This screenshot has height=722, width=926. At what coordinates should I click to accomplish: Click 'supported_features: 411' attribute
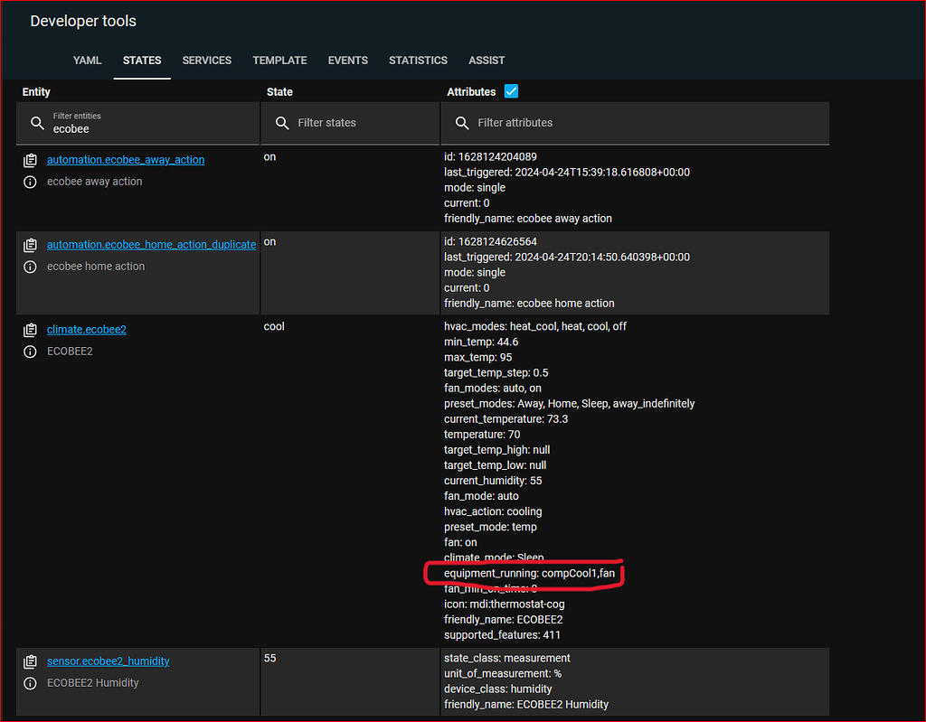coord(502,635)
